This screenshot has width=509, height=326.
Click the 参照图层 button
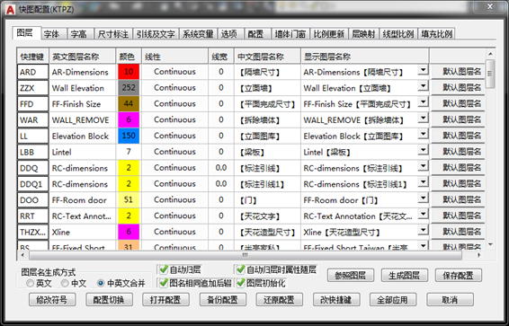click(351, 276)
